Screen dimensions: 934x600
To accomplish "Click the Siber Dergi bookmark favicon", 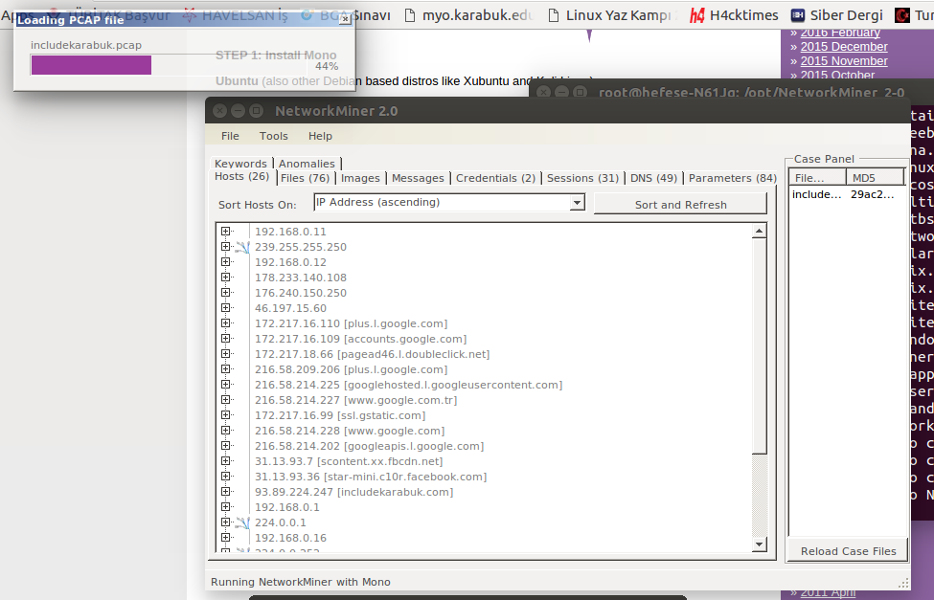I will pyautogui.click(x=798, y=15).
